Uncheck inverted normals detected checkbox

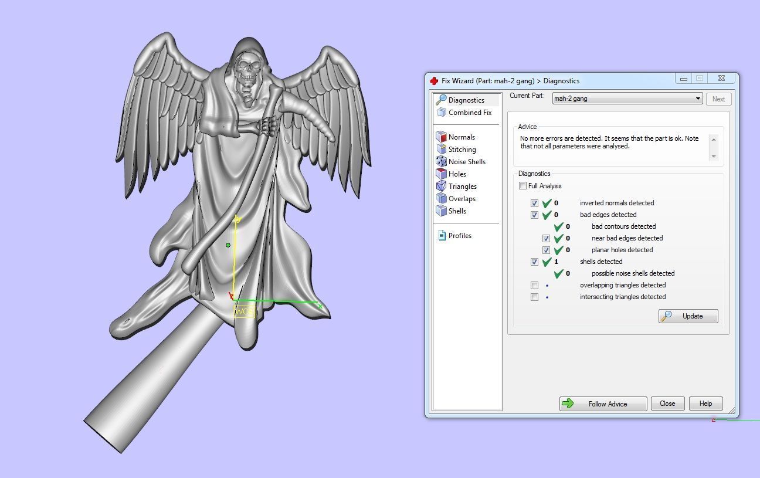tap(534, 203)
